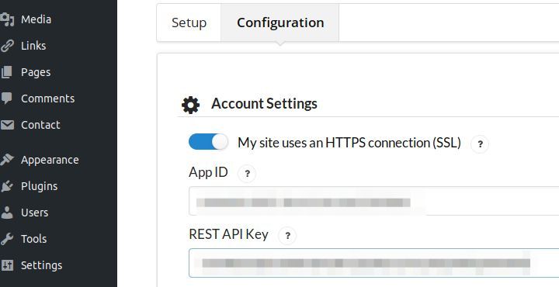This screenshot has width=559, height=287.
Task: Show help tooltip for App ID
Action: coord(247,174)
